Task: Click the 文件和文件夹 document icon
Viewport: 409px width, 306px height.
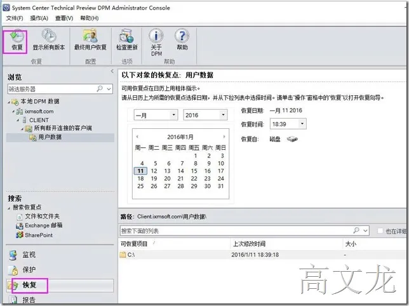Action: pos(19,216)
